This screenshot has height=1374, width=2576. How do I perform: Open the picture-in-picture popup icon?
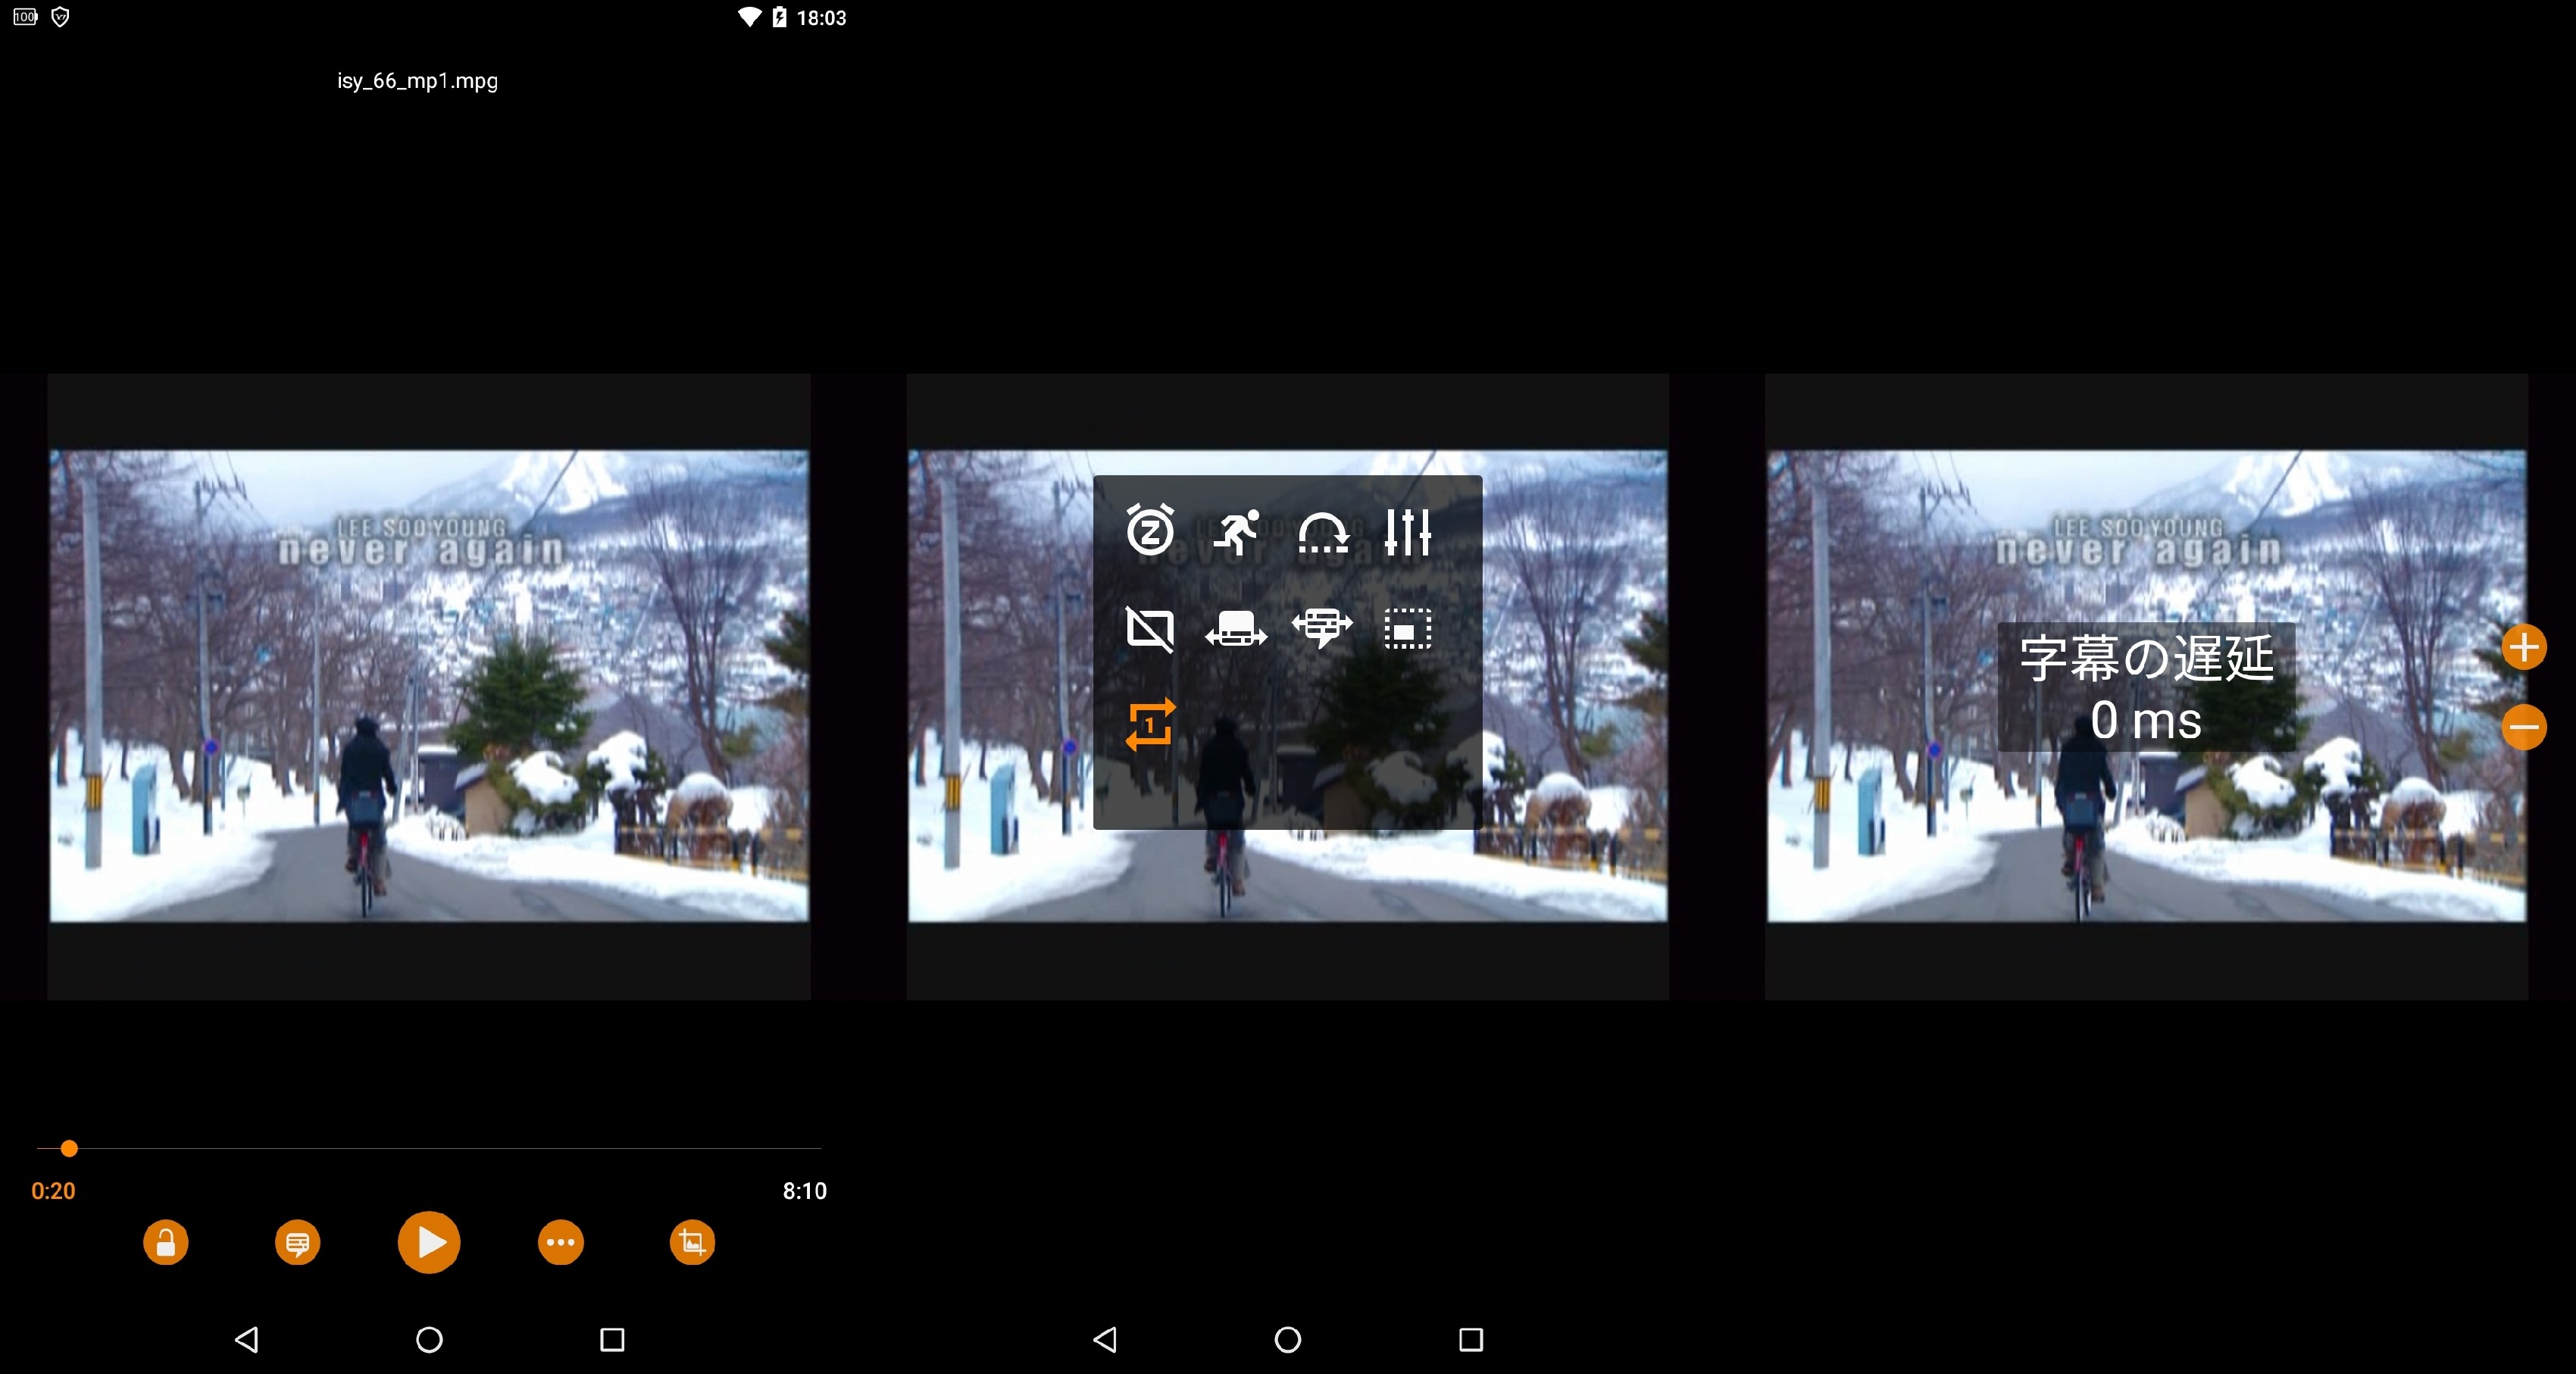(1407, 629)
